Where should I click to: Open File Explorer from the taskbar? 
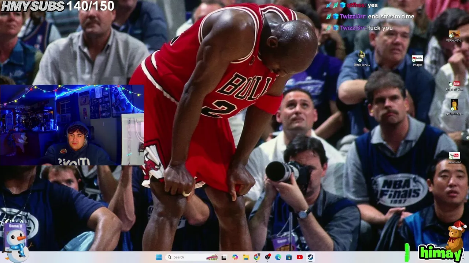coord(246,257)
